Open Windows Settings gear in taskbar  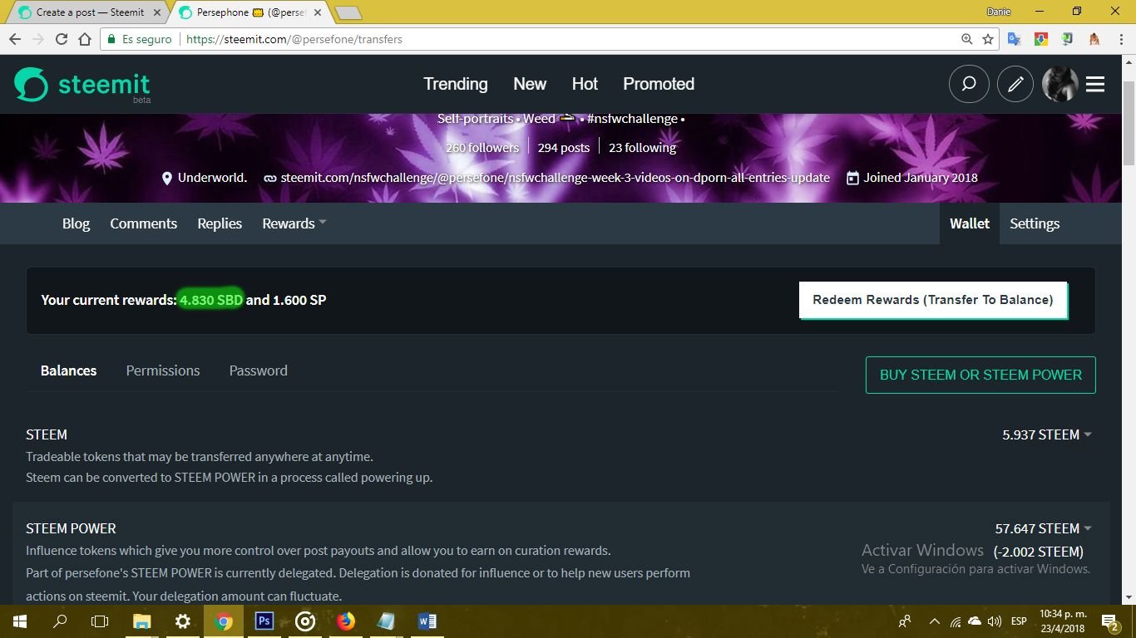tap(182, 621)
